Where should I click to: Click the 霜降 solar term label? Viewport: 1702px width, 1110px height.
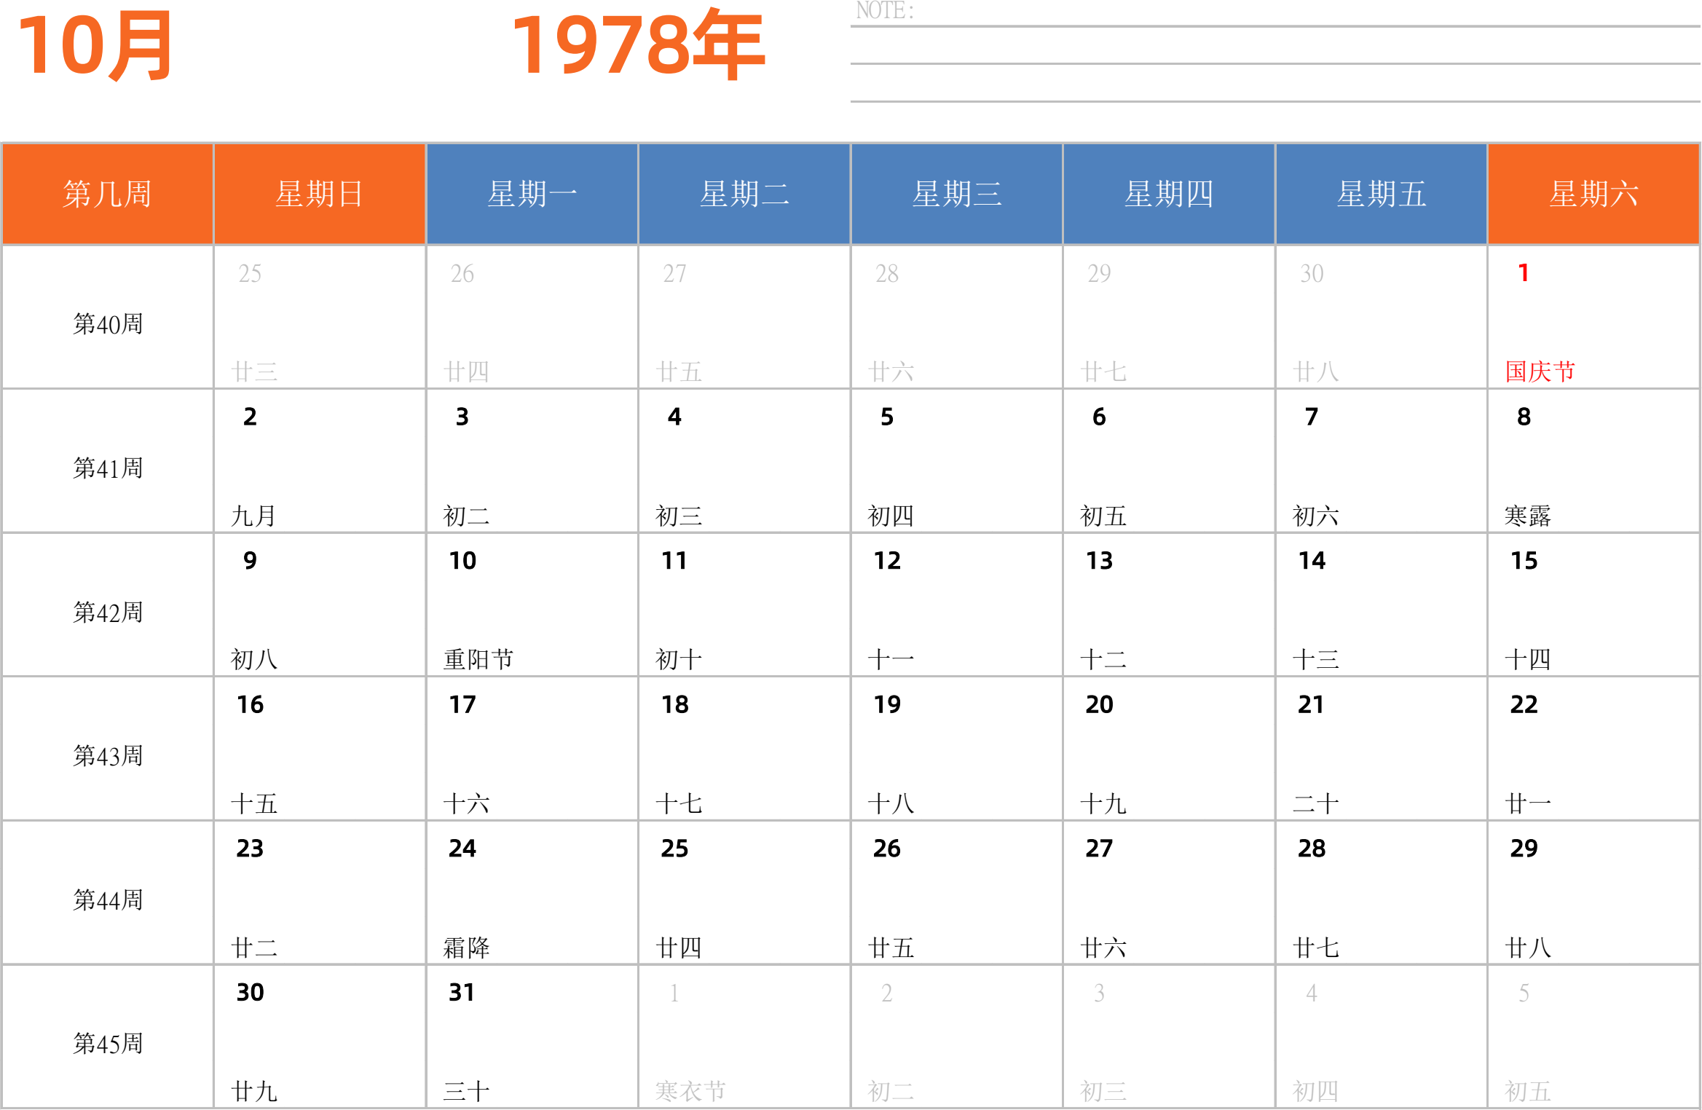467,948
